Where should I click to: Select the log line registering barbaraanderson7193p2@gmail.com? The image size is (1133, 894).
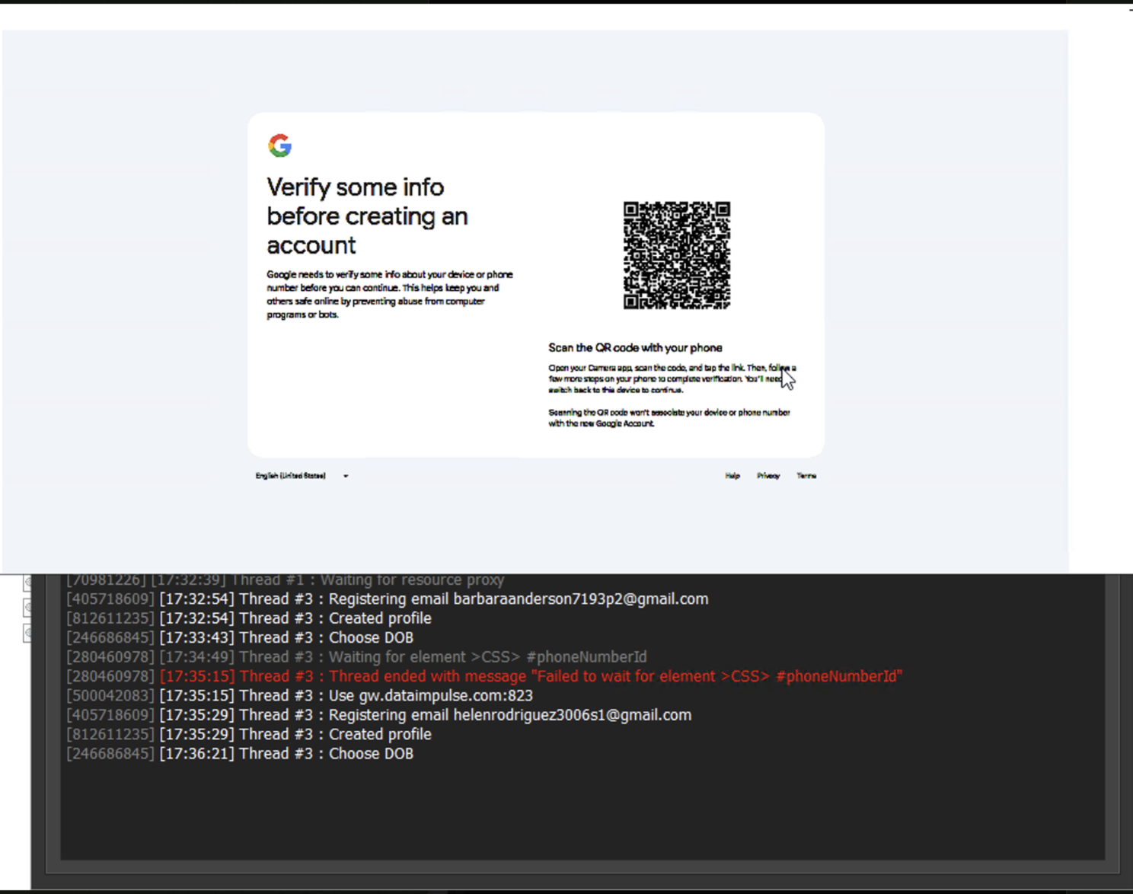point(388,599)
